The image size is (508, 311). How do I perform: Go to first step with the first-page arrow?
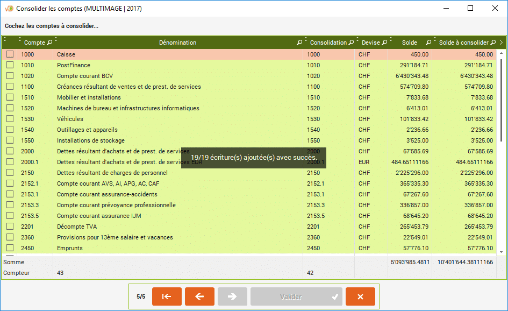tap(167, 296)
